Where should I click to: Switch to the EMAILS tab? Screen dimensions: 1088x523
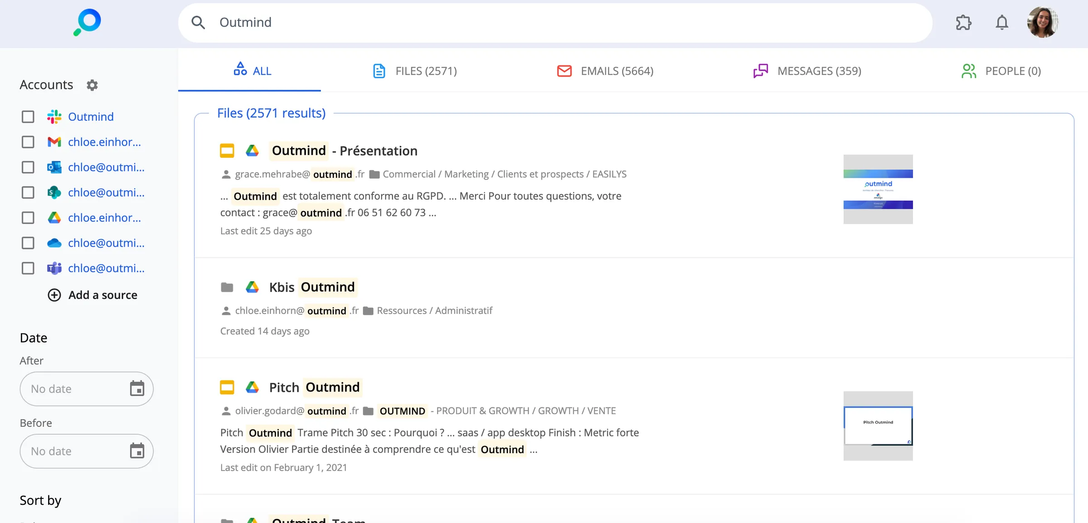(x=605, y=71)
